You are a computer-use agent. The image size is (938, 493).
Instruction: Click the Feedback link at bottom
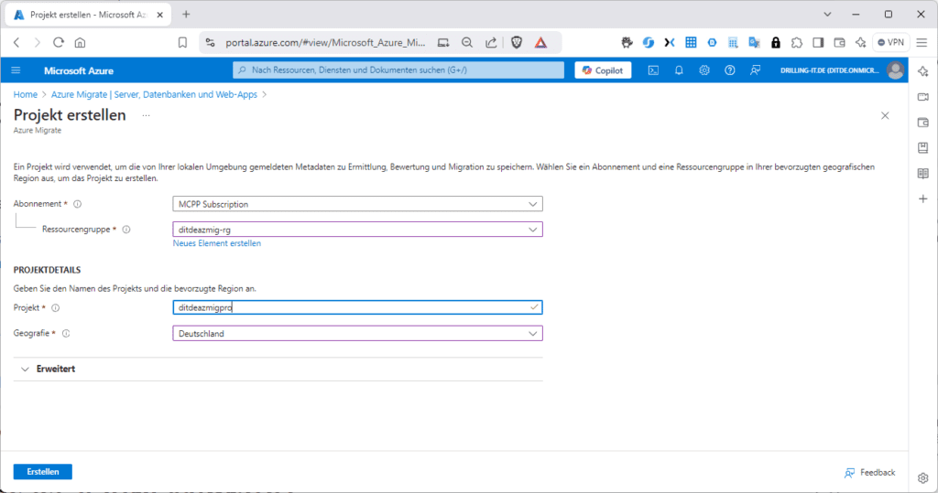pos(869,473)
